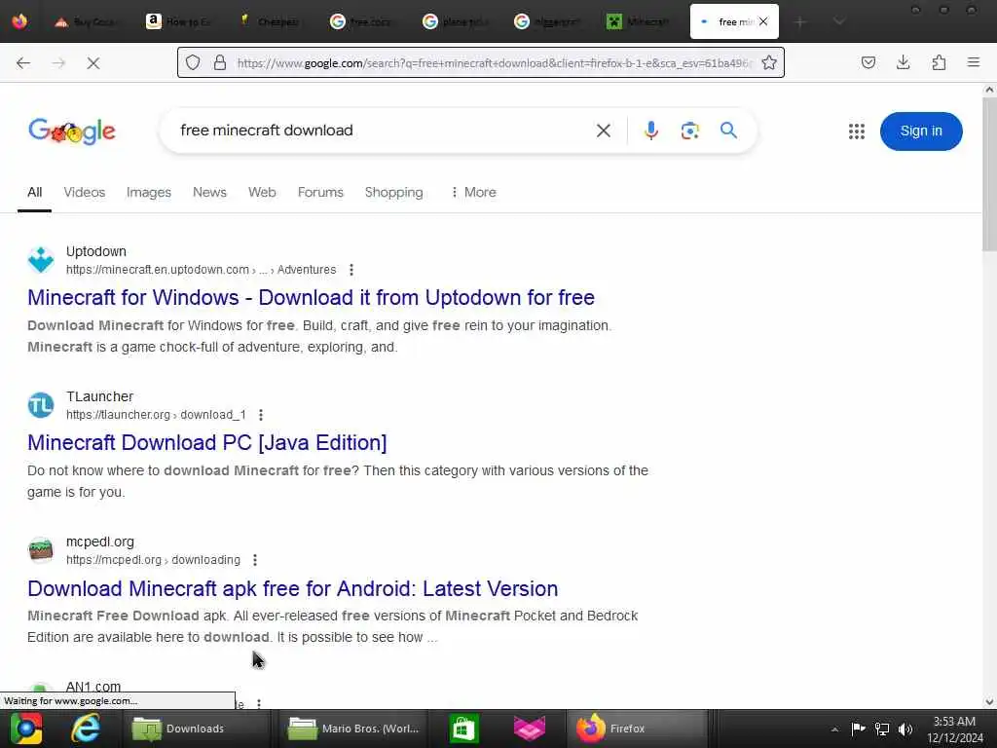
Task: Click the Uptodown site favicon
Action: click(x=41, y=259)
